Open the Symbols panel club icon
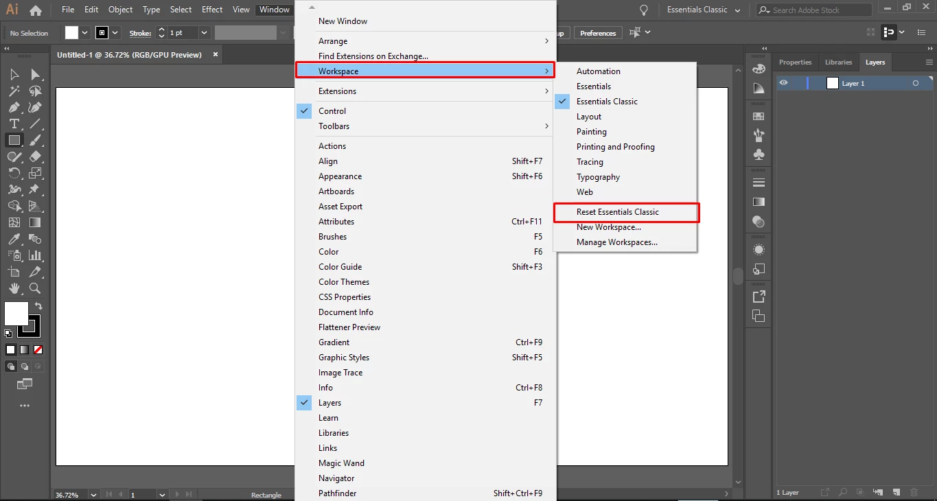937x501 pixels. pos(759,154)
